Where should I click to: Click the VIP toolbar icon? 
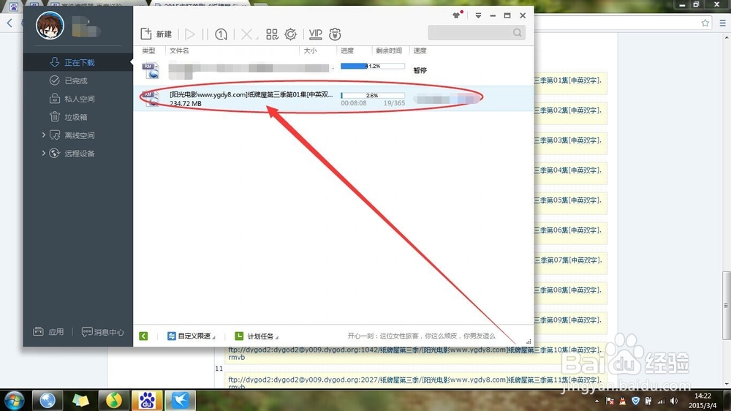pyautogui.click(x=316, y=34)
